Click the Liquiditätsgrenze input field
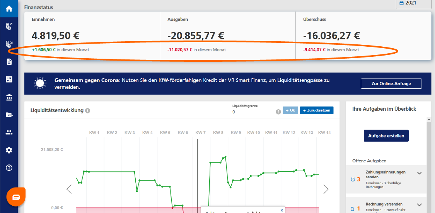Viewport: 435px width, 213px height. (253, 112)
